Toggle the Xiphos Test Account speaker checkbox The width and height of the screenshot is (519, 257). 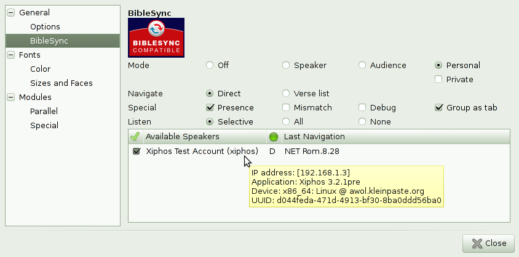pos(137,152)
